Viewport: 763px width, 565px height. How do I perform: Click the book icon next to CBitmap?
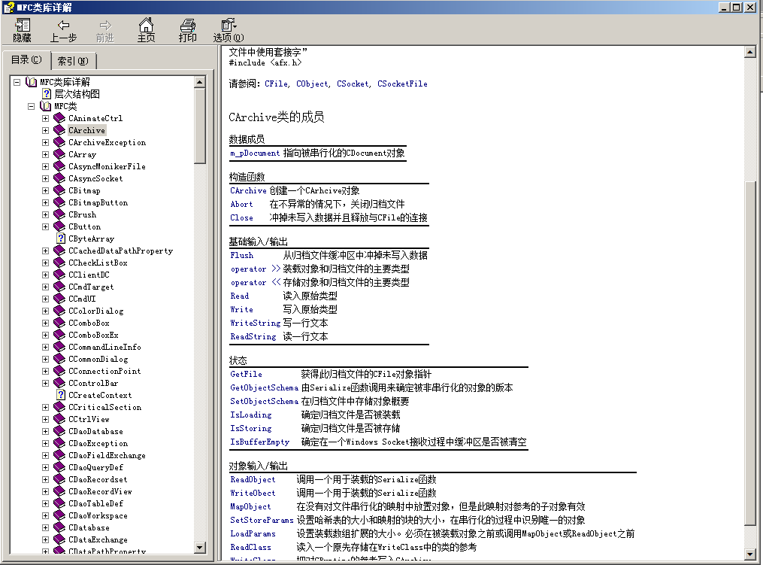coord(59,190)
